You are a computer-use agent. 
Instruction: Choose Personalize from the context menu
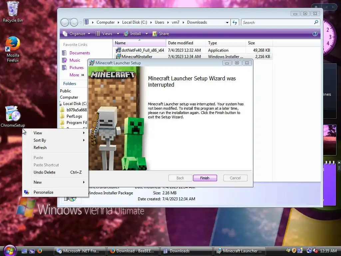[43, 192]
